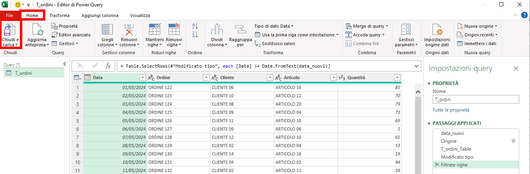Switch to the Trasforma tab
This screenshot has height=174, width=530.
coord(60,15)
